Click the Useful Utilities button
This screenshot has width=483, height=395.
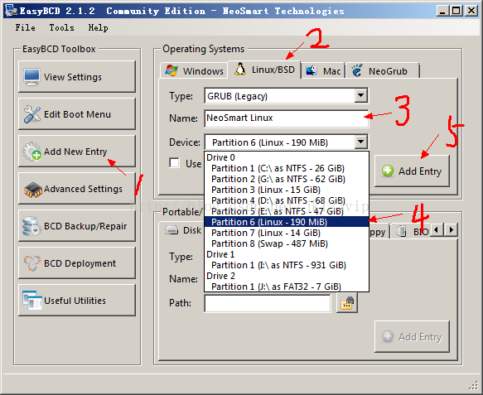[x=77, y=300]
